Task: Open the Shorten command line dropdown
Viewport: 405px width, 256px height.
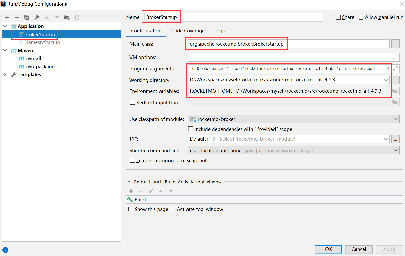Action: 293,150
